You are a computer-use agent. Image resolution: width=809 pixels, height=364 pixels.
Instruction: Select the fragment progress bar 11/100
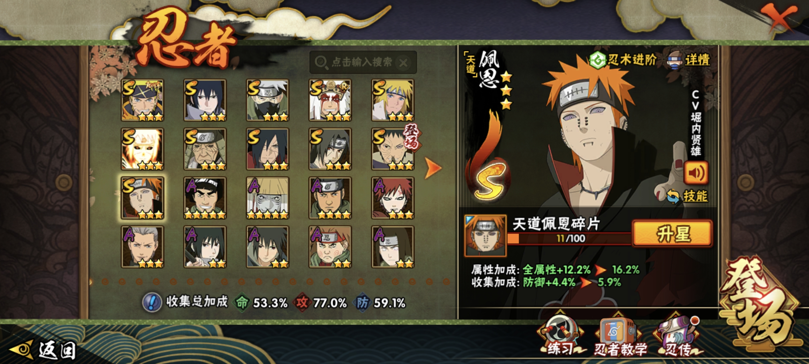569,238
